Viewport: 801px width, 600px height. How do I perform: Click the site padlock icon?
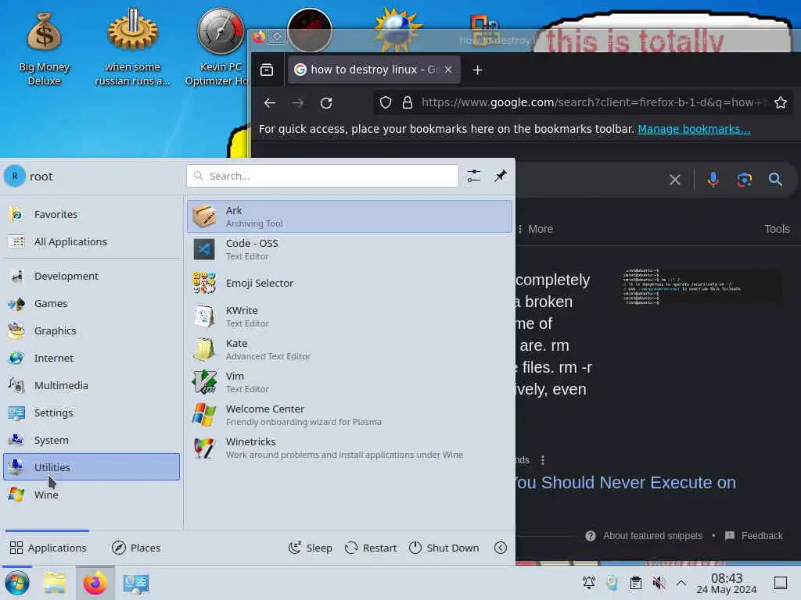(407, 102)
